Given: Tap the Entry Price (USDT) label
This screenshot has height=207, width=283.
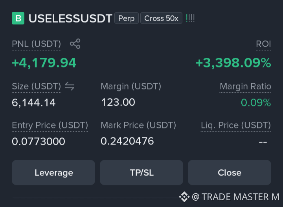Looking at the screenshot, I should click(50, 125).
